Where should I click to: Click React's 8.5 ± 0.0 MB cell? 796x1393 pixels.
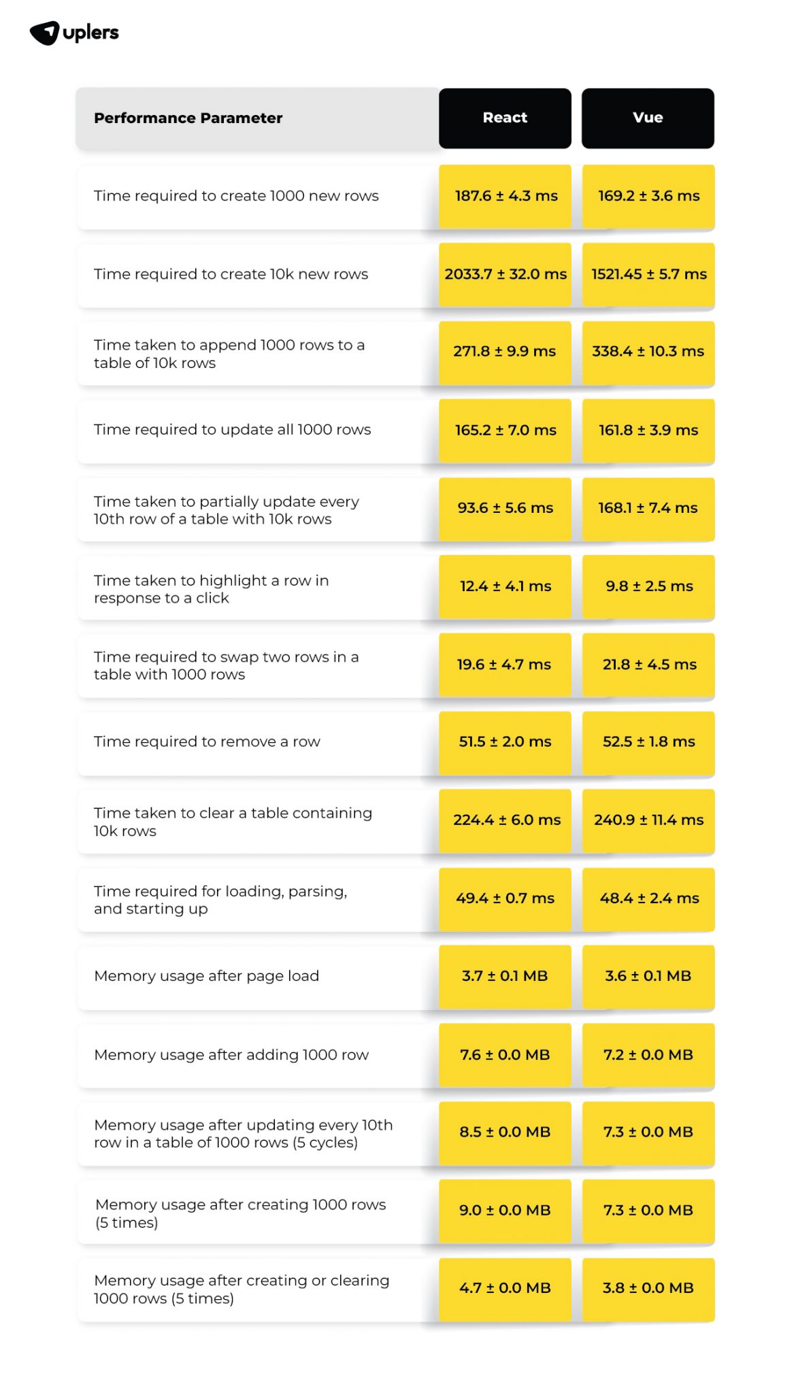505,1132
